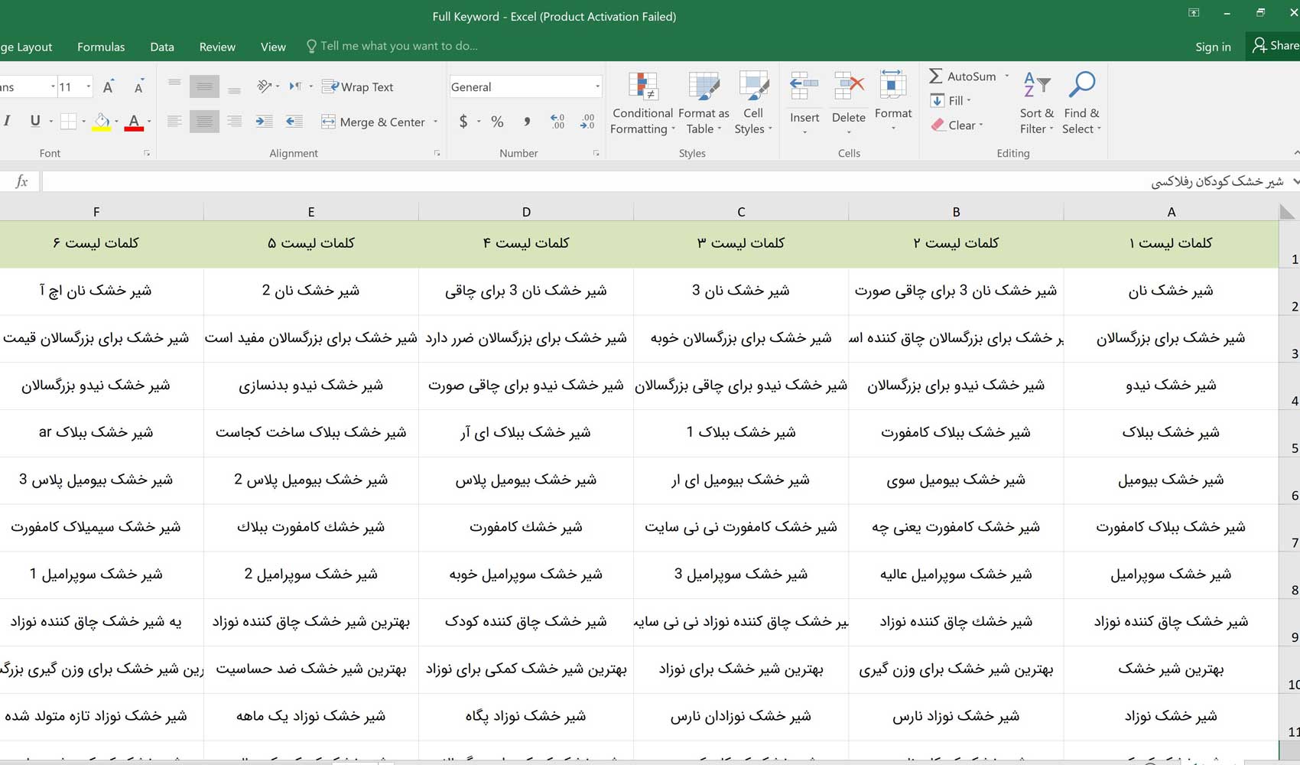Apply red font color
The width and height of the screenshot is (1300, 765).
[134, 121]
